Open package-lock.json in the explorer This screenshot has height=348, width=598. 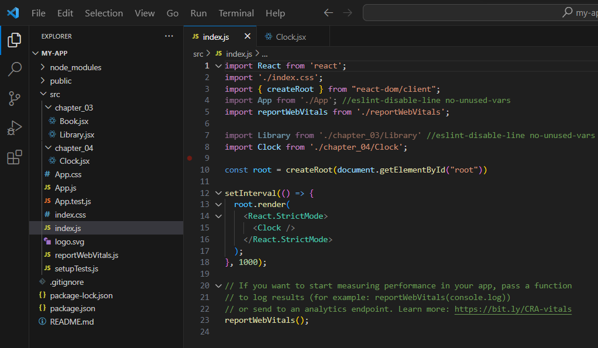point(81,295)
